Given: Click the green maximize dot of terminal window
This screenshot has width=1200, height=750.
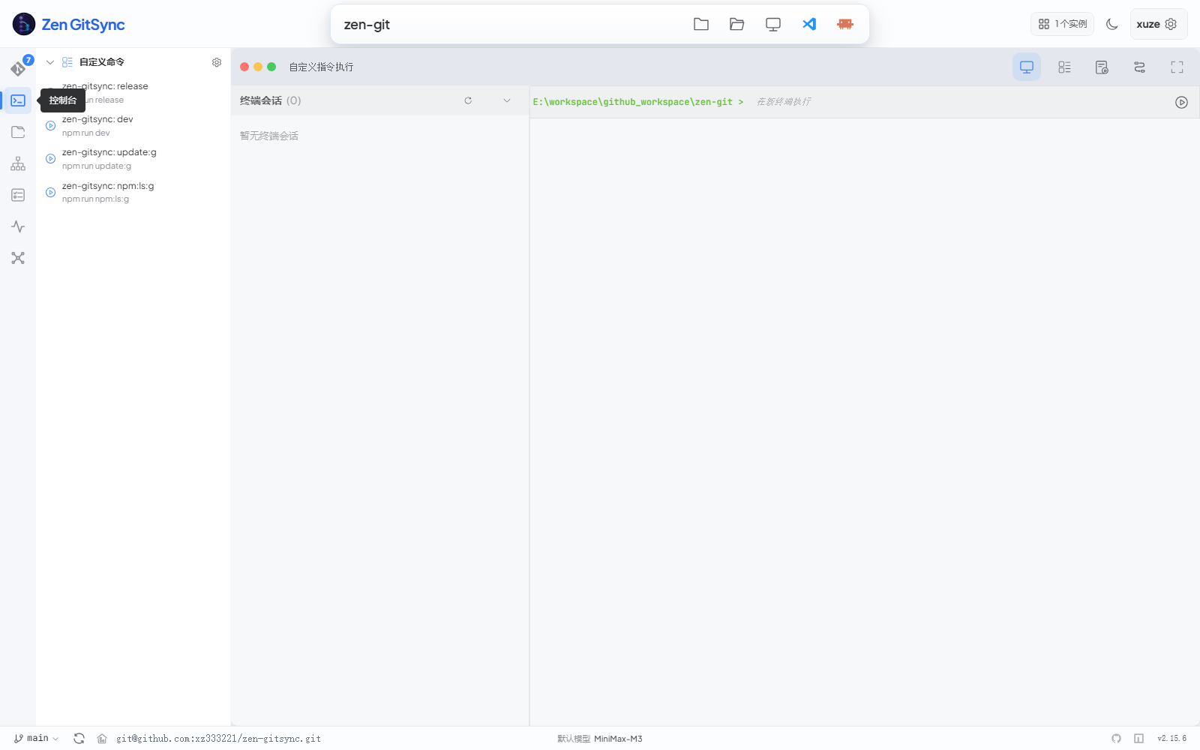Looking at the screenshot, I should [x=271, y=67].
